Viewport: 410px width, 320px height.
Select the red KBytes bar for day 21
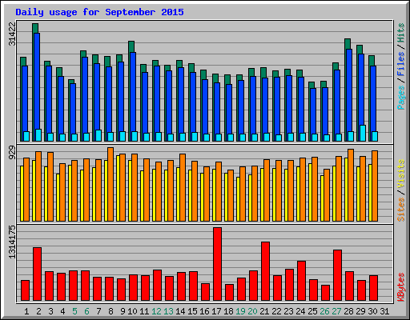point(265,271)
